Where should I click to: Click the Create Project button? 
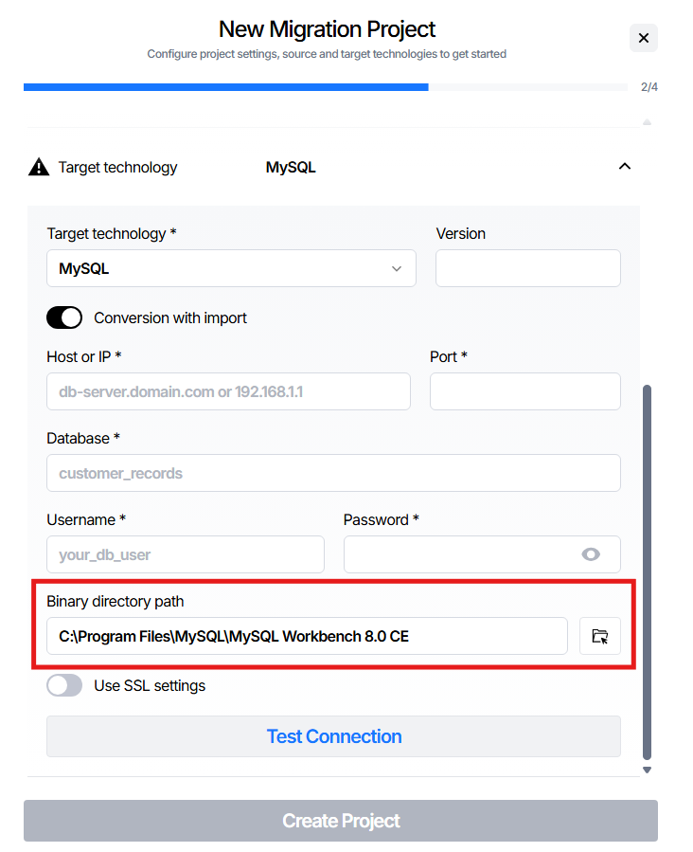(x=340, y=821)
